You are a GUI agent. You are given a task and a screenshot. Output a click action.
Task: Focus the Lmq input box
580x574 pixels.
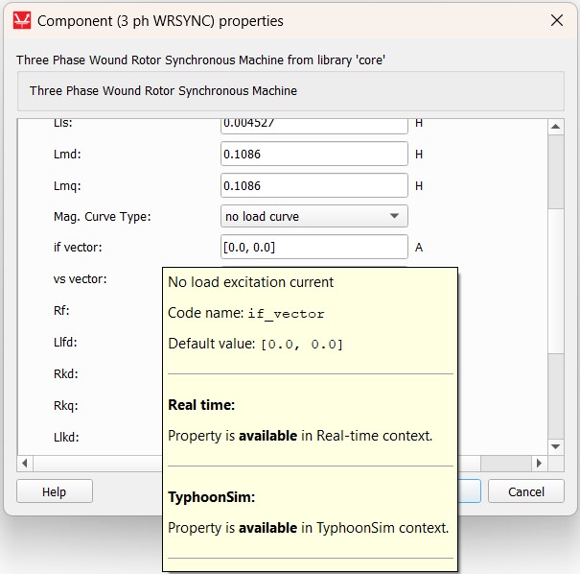(x=313, y=185)
